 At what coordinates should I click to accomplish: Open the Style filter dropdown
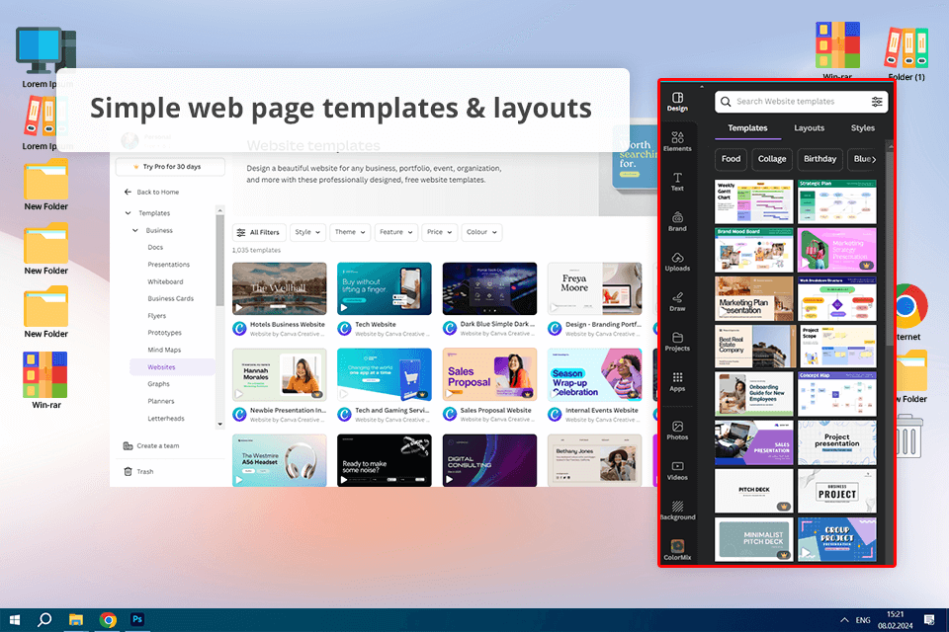point(307,232)
